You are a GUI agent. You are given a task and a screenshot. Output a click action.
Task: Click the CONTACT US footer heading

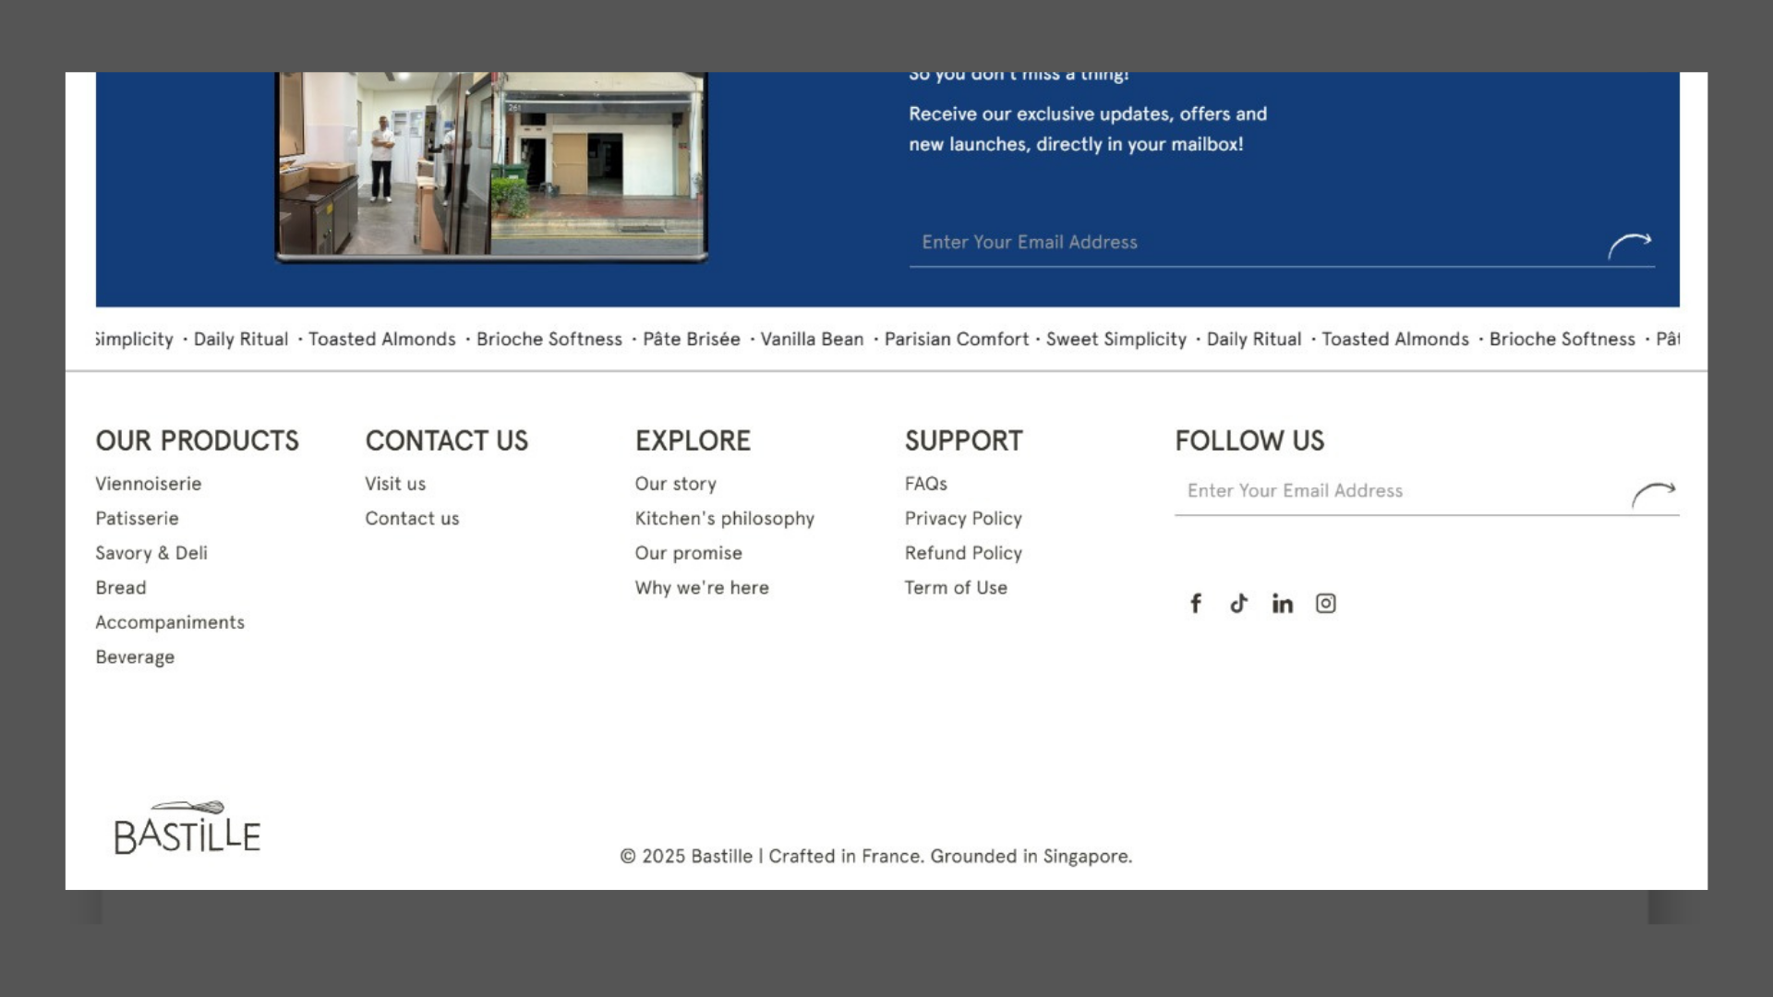(447, 441)
